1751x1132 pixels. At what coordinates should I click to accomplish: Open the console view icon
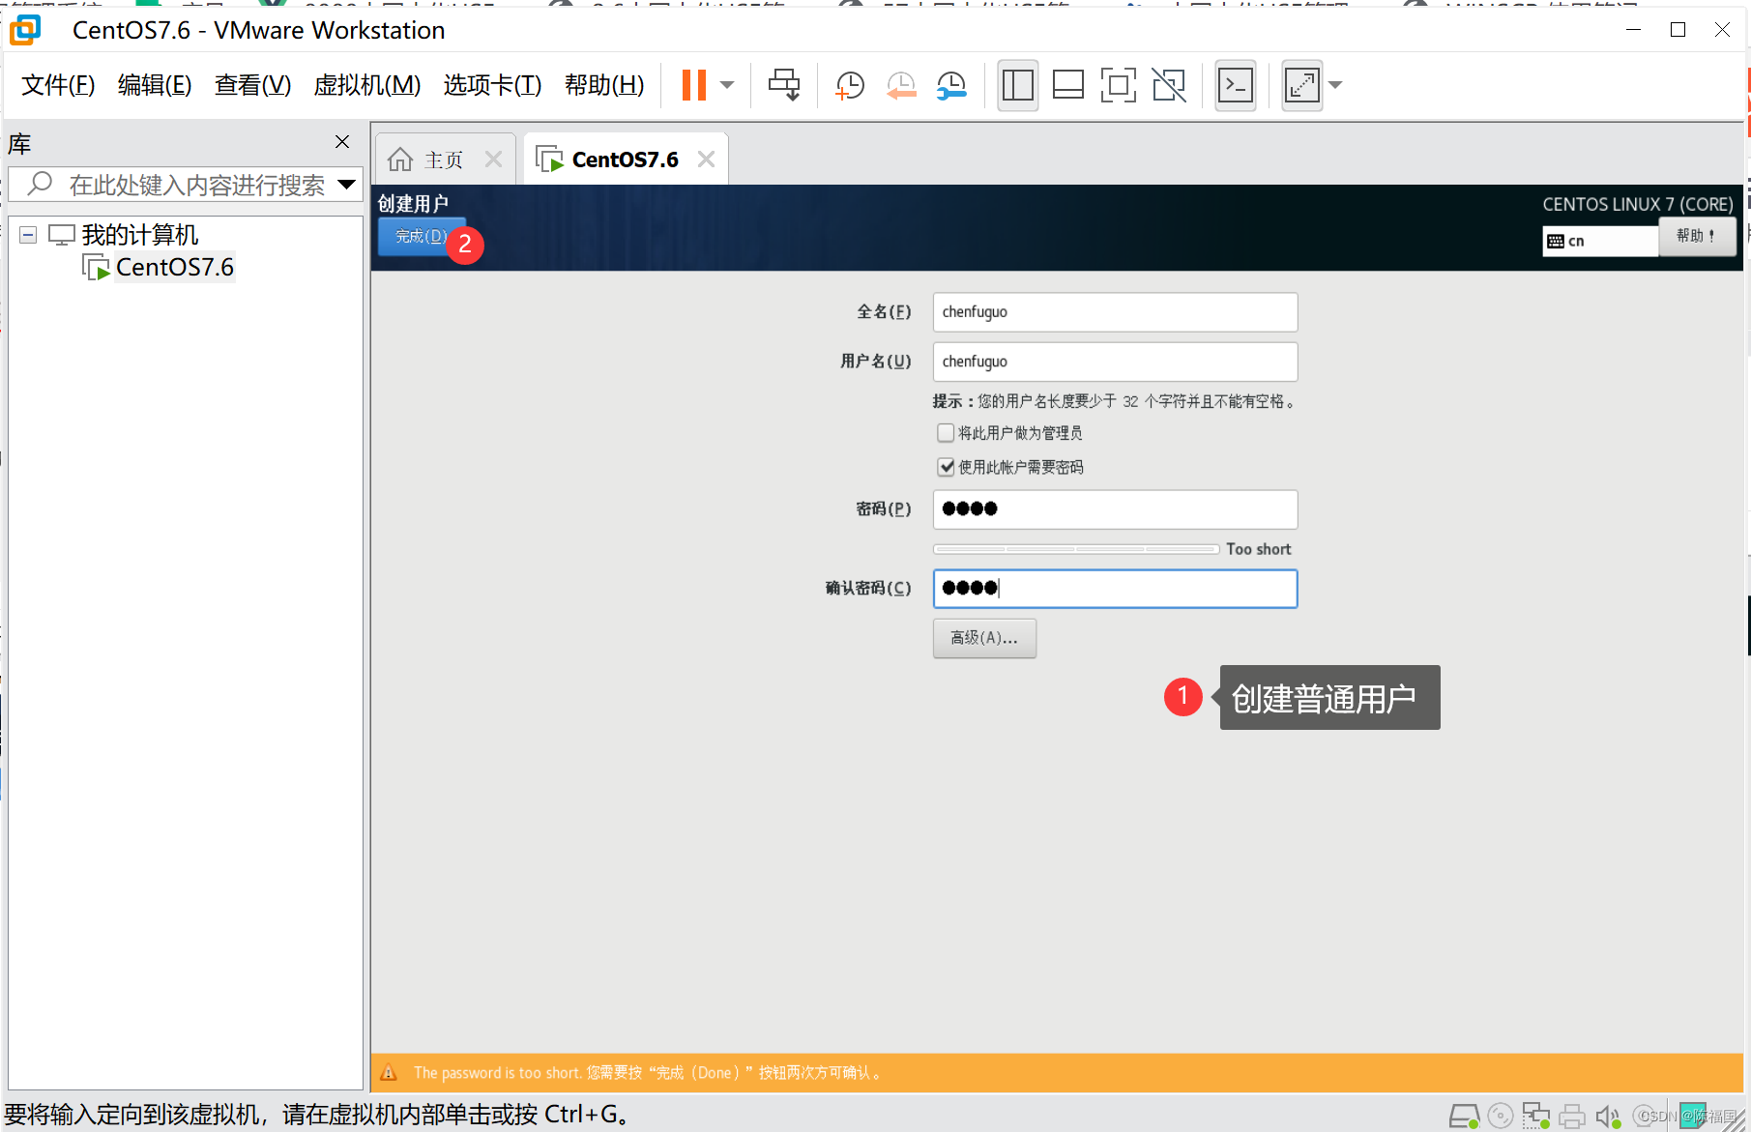tap(1236, 85)
